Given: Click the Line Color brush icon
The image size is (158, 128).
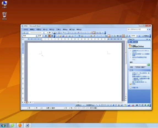Looking at the screenshot, I should [129, 105].
